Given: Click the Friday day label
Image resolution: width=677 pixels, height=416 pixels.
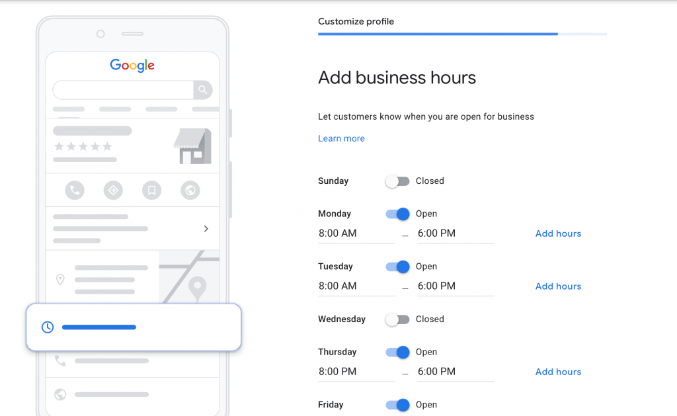Looking at the screenshot, I should pos(331,405).
